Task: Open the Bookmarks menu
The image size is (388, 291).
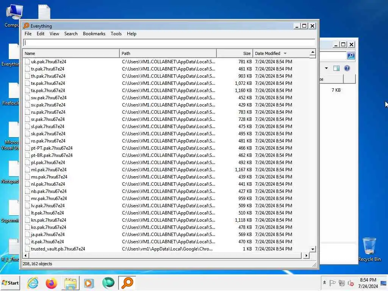Action: click(x=94, y=34)
